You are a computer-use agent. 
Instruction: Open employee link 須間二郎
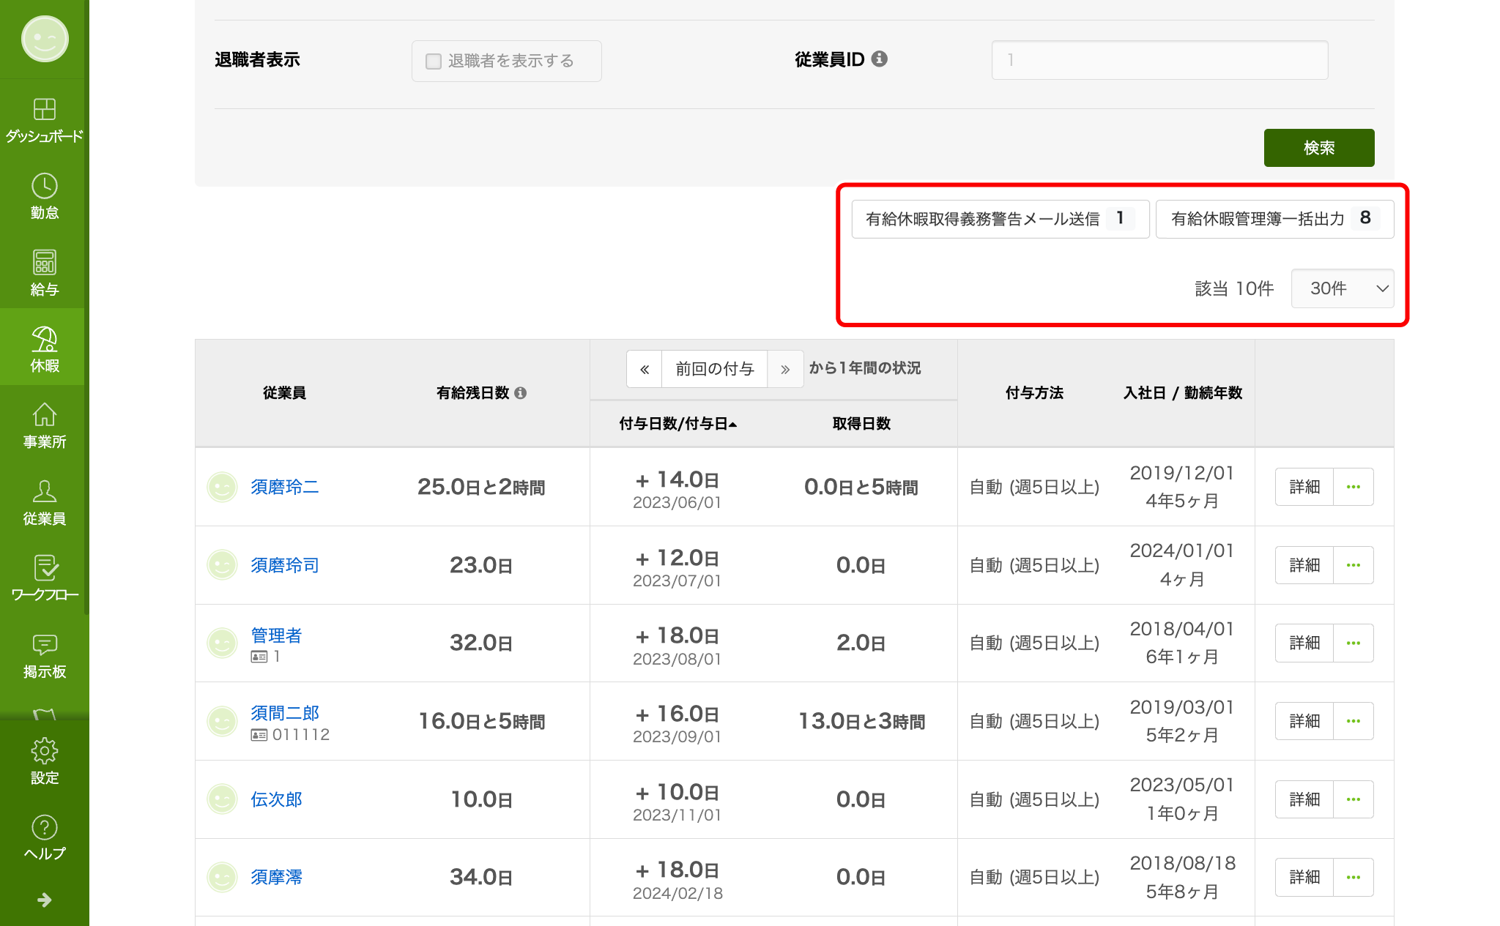coord(285,713)
